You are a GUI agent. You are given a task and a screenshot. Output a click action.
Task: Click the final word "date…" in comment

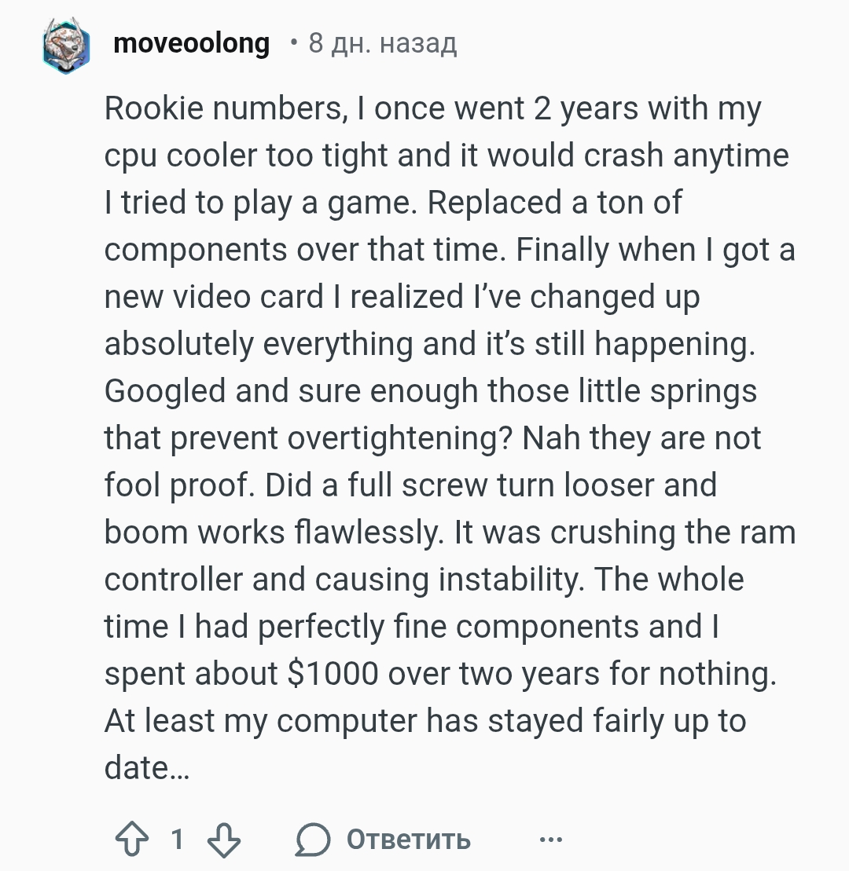coord(147,768)
